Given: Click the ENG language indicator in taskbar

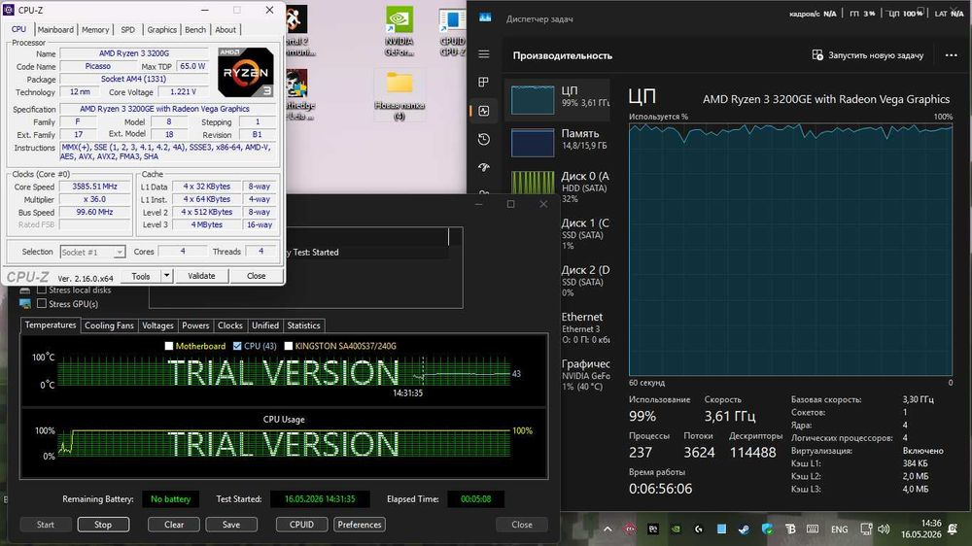Looking at the screenshot, I should pyautogui.click(x=840, y=529).
